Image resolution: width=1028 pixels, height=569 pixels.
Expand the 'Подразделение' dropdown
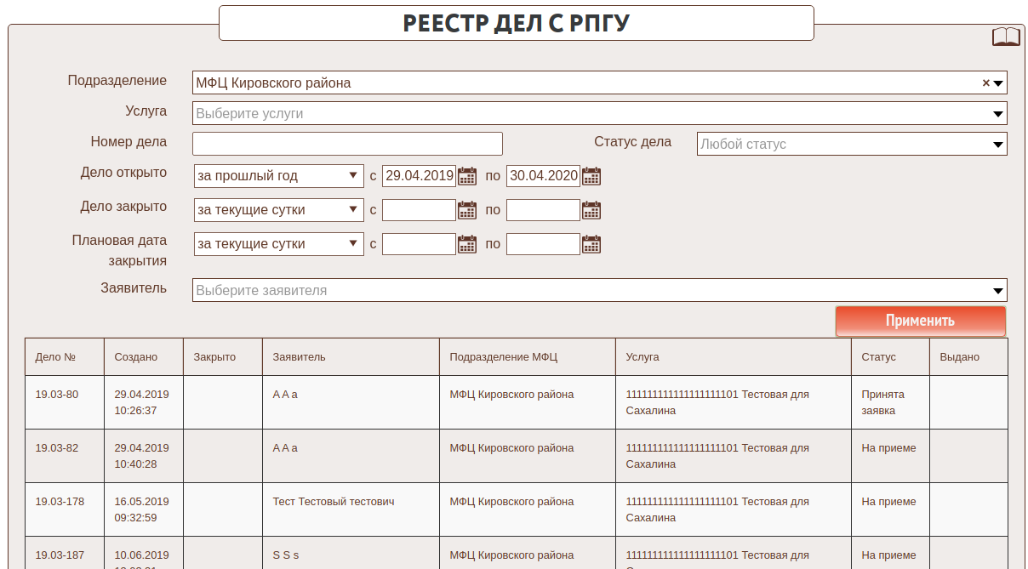[999, 83]
